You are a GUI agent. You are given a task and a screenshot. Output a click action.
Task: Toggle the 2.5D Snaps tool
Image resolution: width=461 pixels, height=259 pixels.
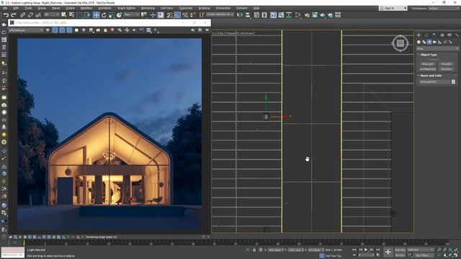[170, 15]
